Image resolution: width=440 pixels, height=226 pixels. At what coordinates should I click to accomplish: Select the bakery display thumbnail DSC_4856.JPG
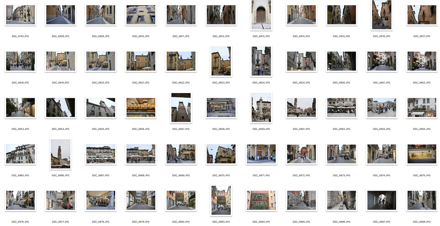point(141,108)
